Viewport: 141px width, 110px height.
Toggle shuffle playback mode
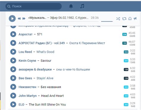[118, 19]
